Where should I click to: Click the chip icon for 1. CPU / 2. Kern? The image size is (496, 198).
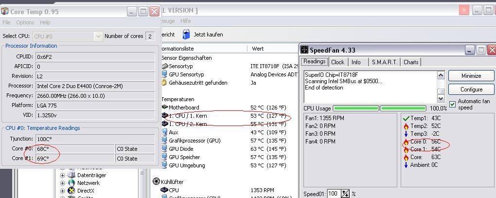[x=165, y=124]
